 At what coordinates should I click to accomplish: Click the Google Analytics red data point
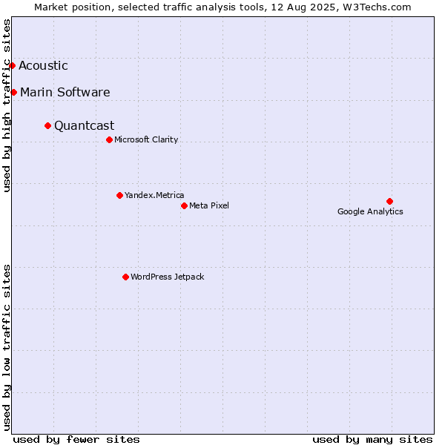point(389,202)
